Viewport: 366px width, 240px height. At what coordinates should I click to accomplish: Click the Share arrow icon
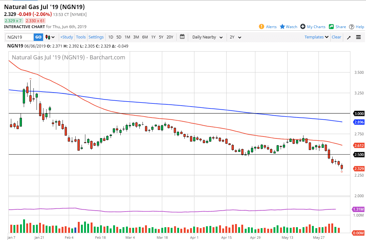tap(331, 27)
